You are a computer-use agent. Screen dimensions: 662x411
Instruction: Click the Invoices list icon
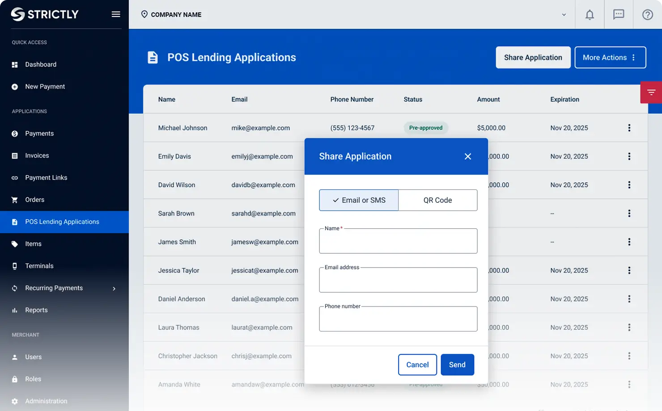[x=15, y=156]
